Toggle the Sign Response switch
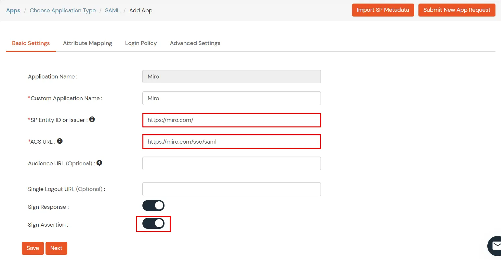501x260 pixels. 153,206
